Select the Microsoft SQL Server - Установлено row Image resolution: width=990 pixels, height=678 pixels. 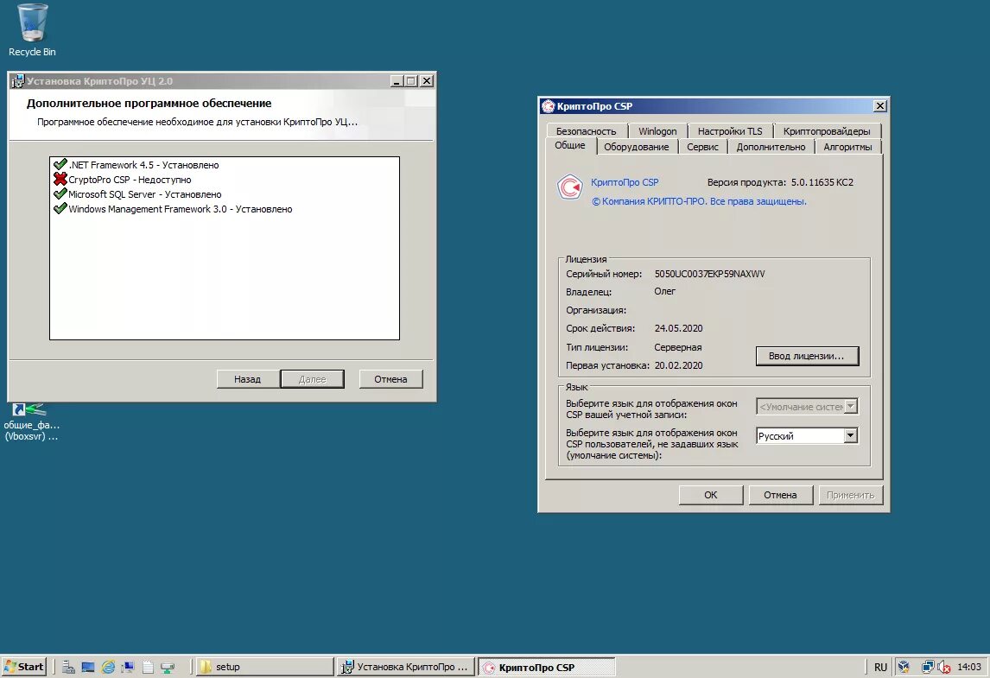tap(224, 193)
